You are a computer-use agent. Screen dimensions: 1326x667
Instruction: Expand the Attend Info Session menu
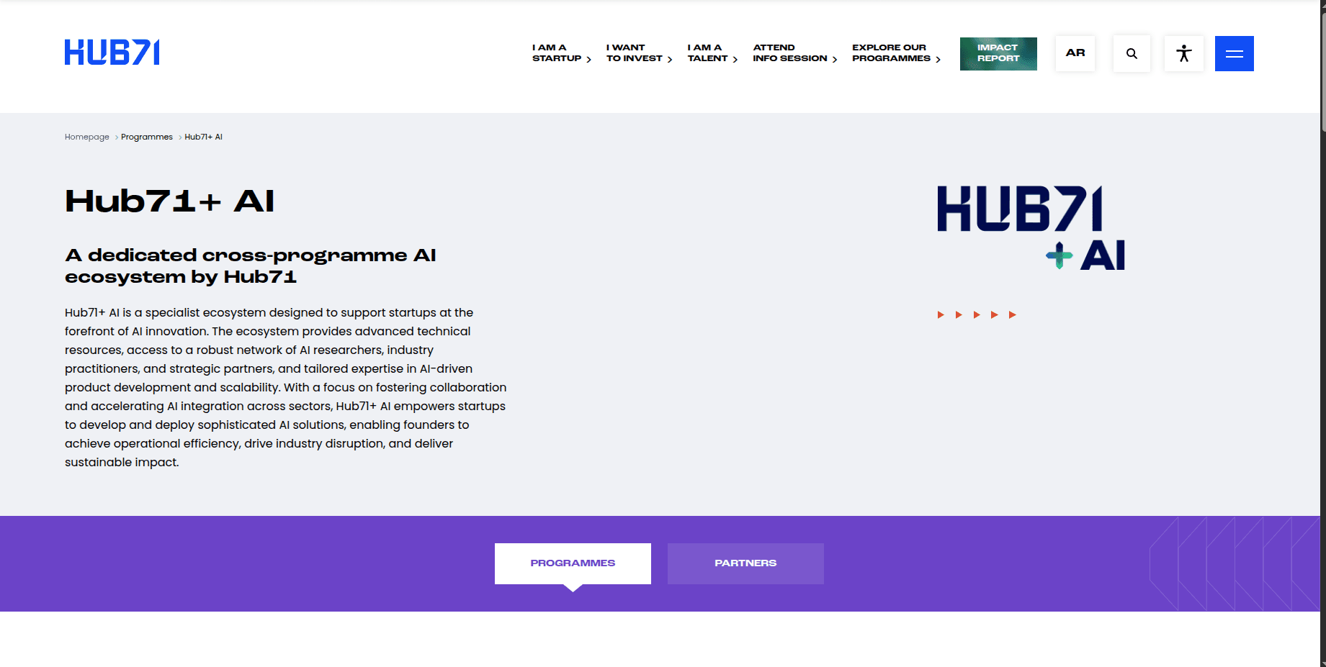click(795, 53)
